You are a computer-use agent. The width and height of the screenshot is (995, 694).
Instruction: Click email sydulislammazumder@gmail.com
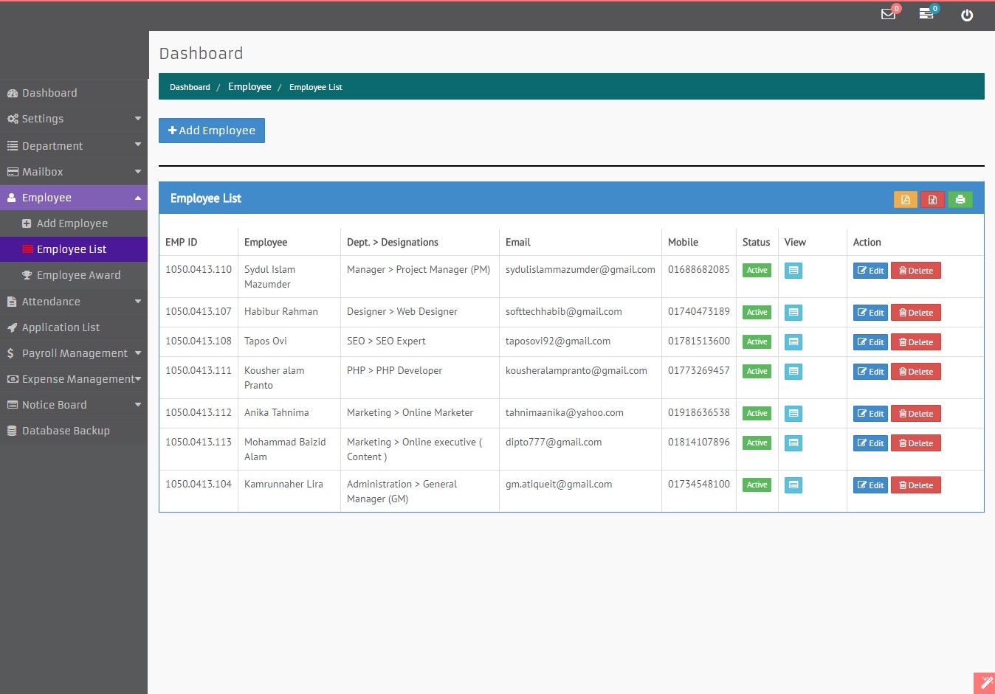(580, 269)
